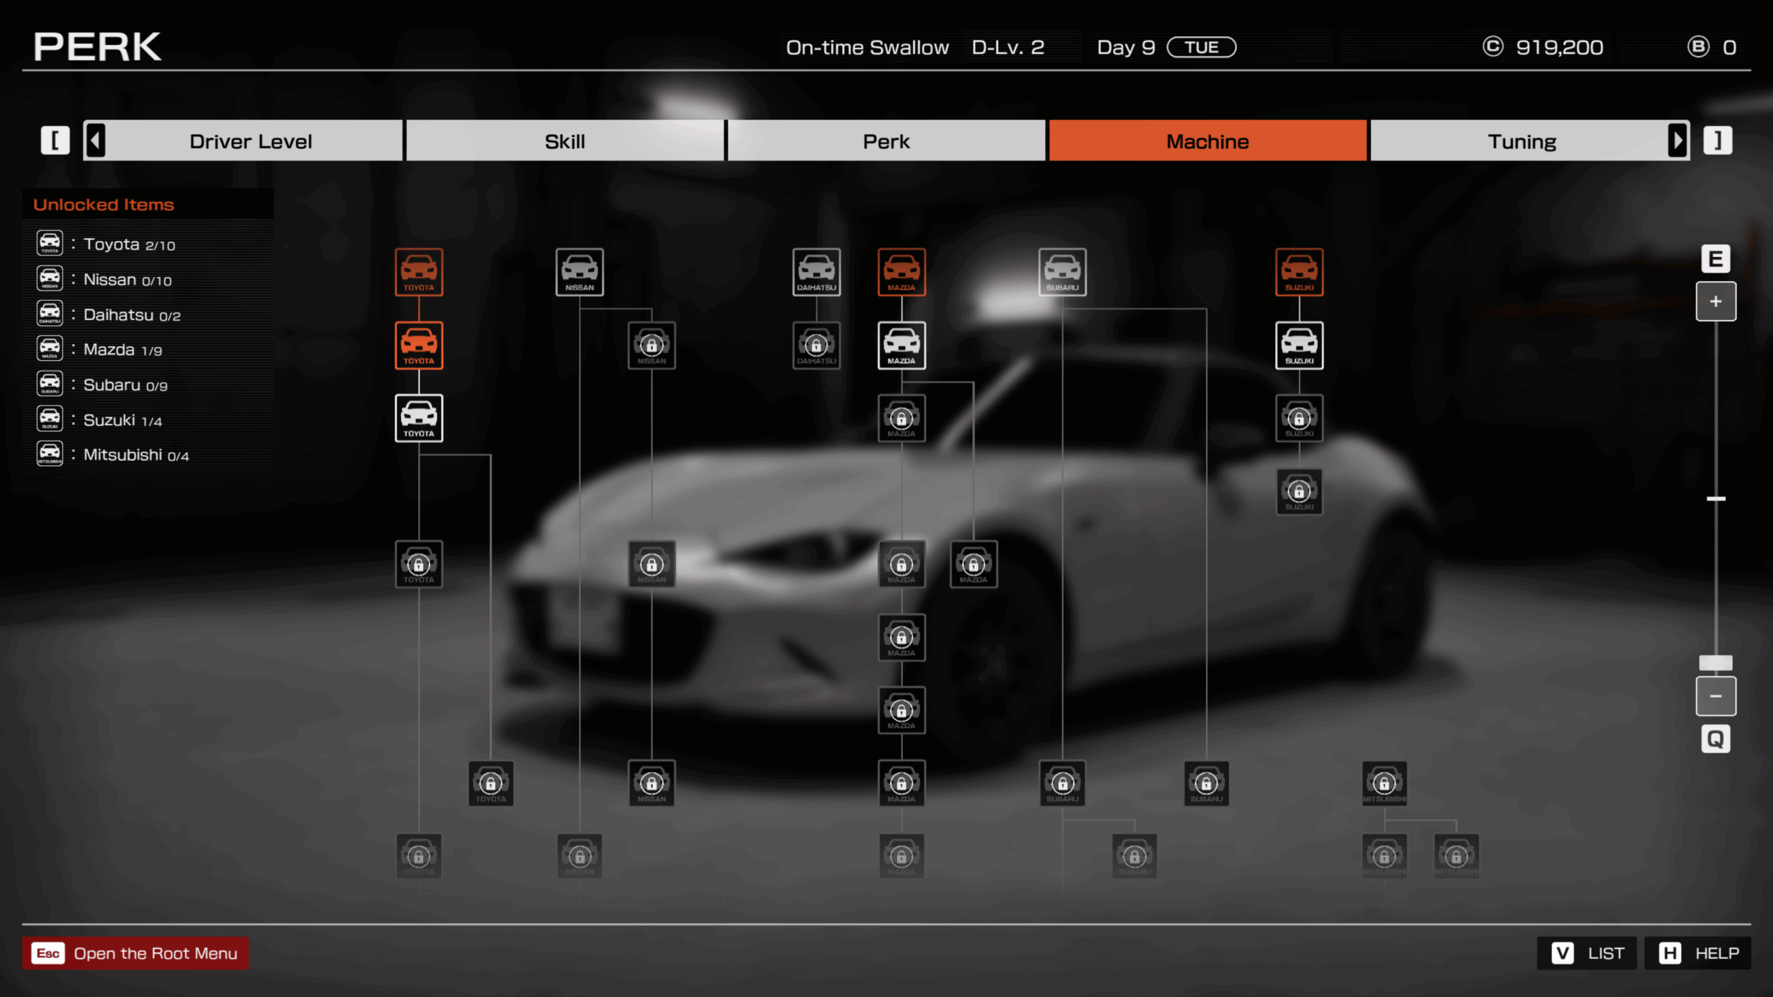This screenshot has width=1773, height=997.
Task: Open the Tuning tab
Action: [x=1521, y=141]
